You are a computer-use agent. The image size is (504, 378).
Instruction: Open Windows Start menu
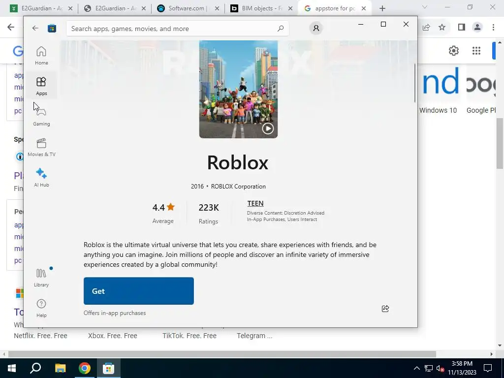pos(12,368)
